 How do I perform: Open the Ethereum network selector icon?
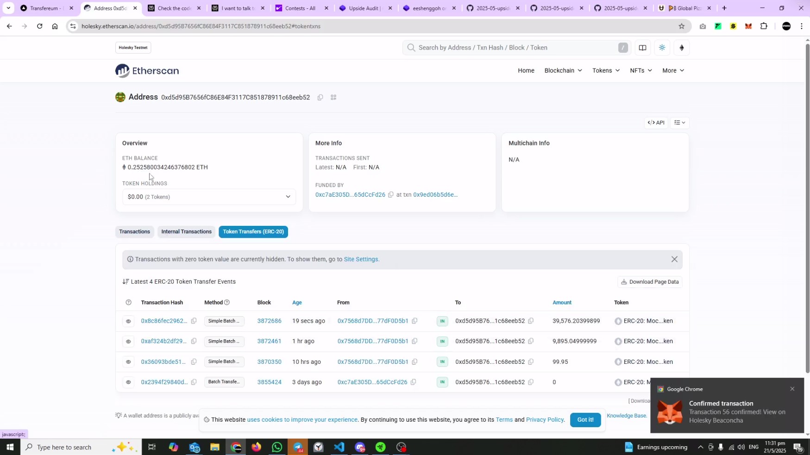click(x=682, y=48)
